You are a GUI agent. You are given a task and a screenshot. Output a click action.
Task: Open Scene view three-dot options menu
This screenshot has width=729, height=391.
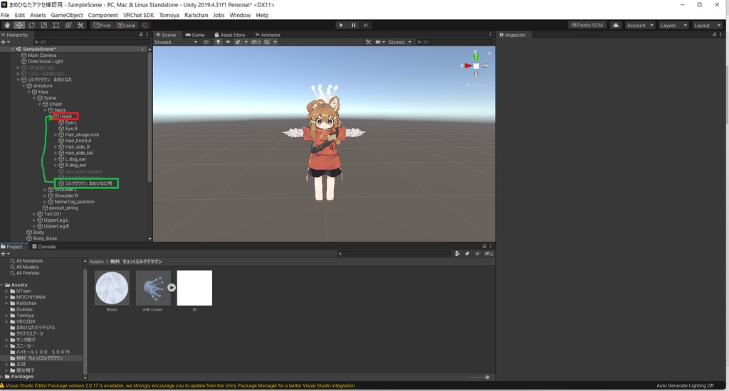pyautogui.click(x=490, y=34)
